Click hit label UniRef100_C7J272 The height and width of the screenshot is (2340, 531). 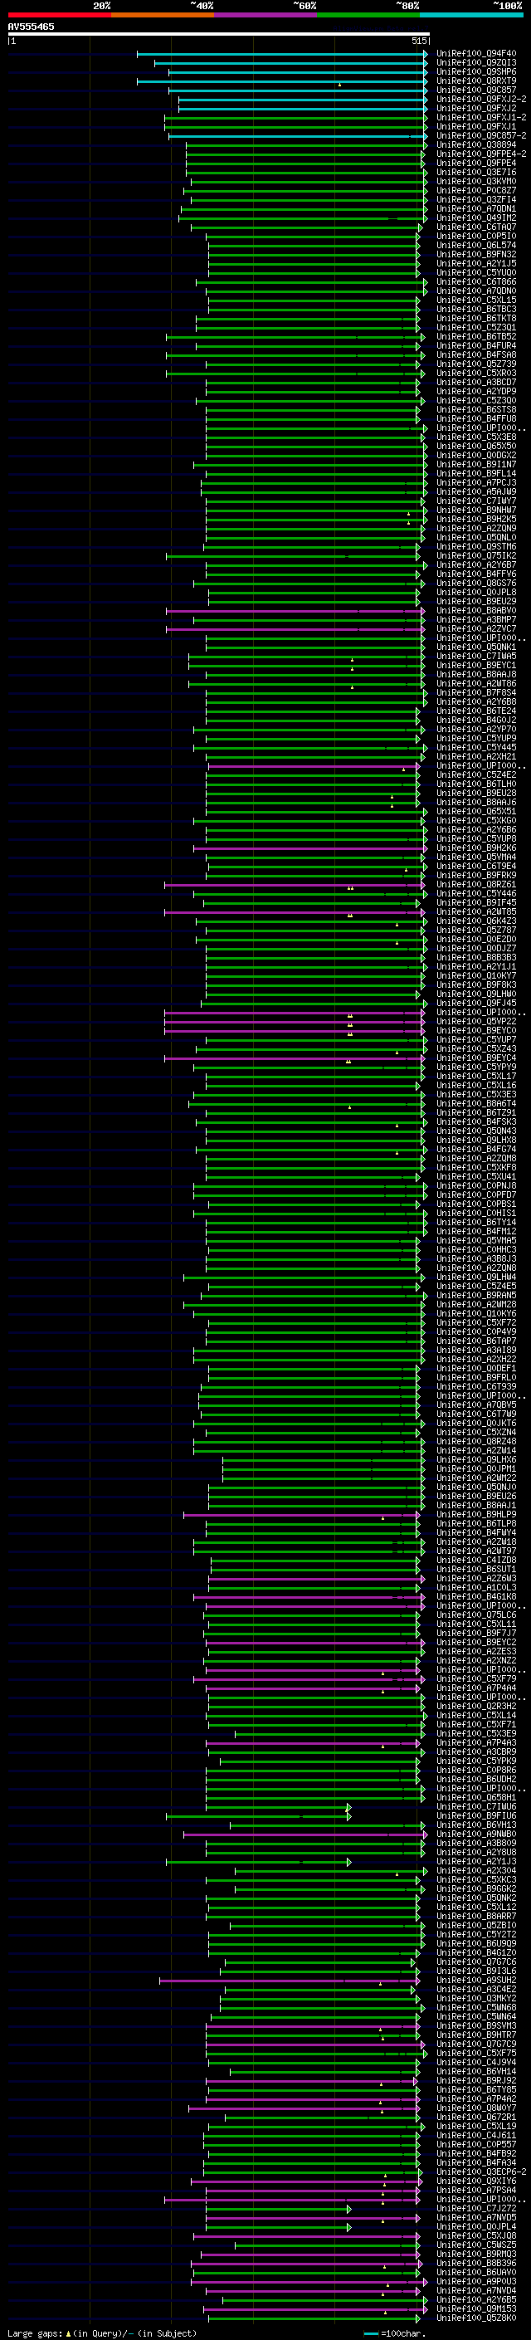[476, 2208]
